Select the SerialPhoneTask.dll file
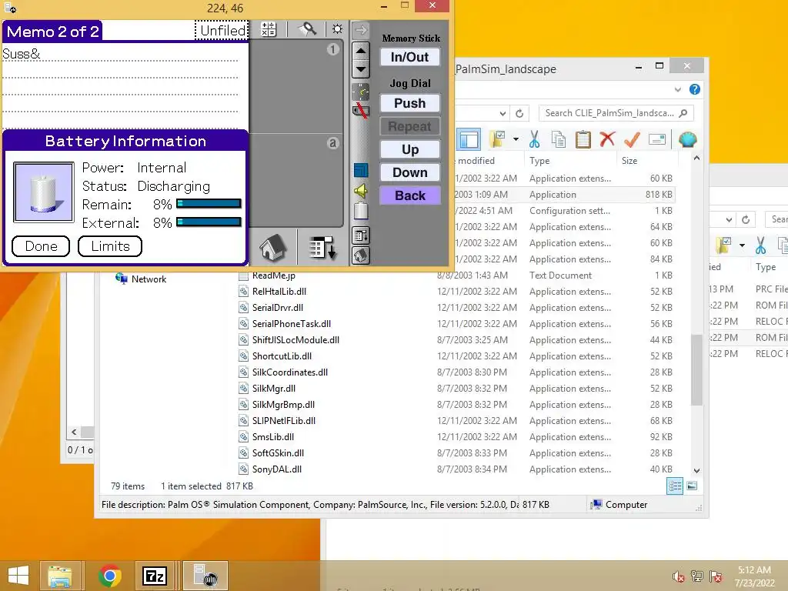This screenshot has width=788, height=591. (292, 324)
